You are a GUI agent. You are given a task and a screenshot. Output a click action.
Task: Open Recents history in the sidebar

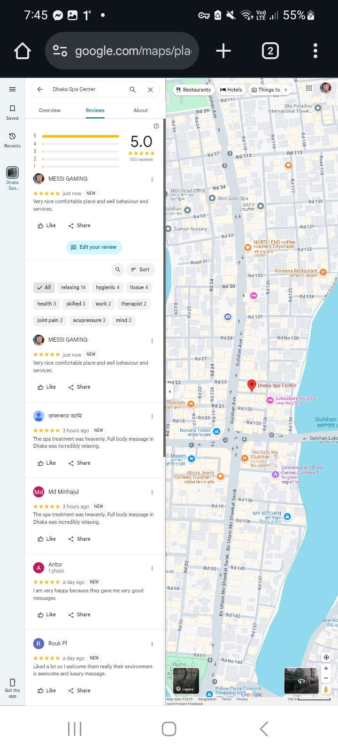coord(12,139)
